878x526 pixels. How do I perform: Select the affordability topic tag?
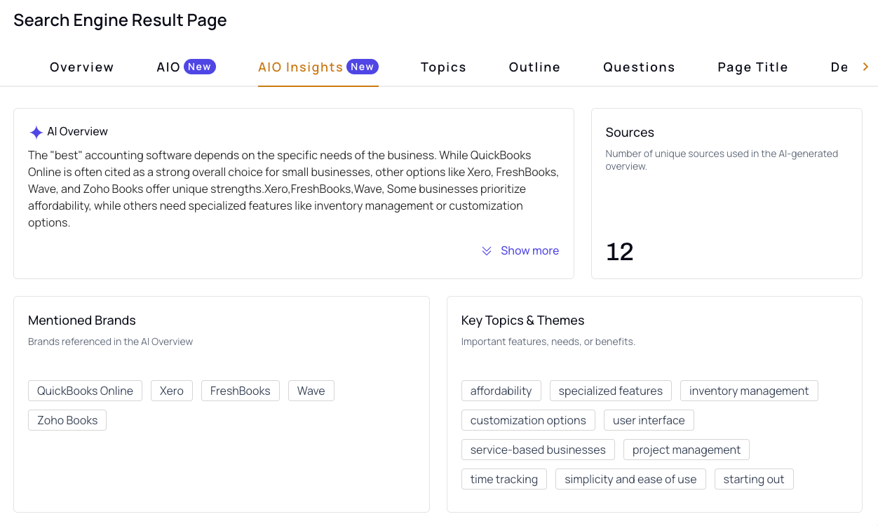pyautogui.click(x=501, y=391)
